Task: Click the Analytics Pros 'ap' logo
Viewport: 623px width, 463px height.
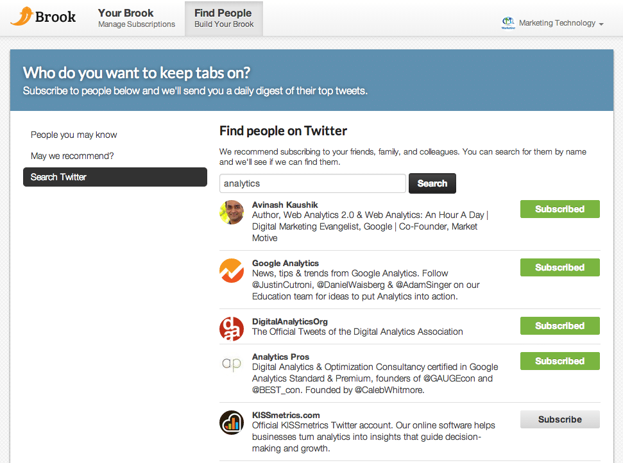Action: 232,364
